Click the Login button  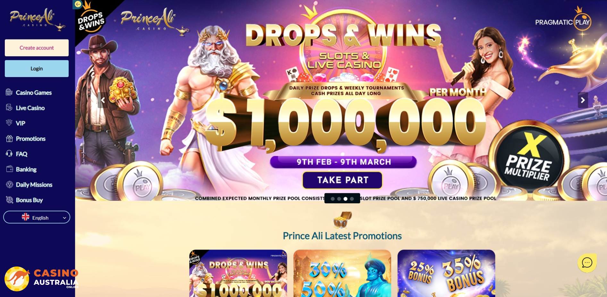point(37,68)
